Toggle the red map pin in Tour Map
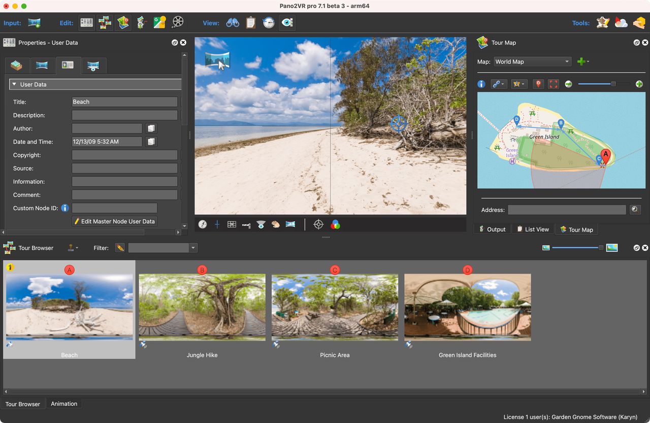 click(538, 84)
